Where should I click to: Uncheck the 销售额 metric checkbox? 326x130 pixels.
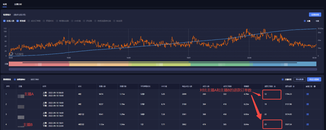click(x=18, y=21)
